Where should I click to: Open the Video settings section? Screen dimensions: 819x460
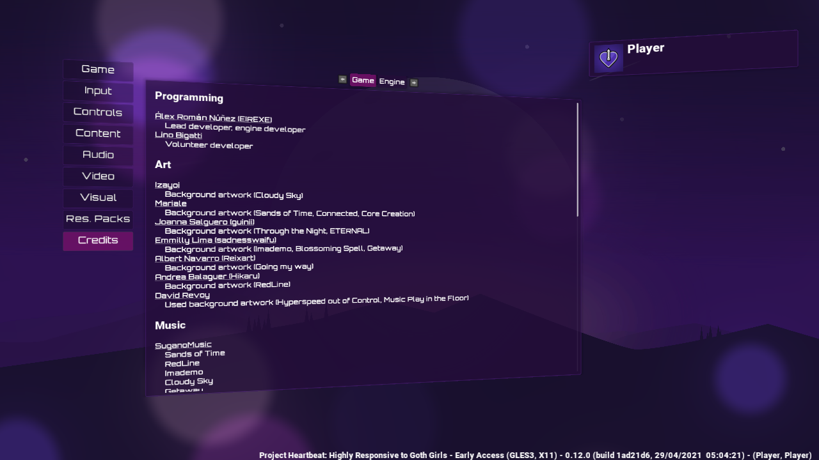pos(98,176)
